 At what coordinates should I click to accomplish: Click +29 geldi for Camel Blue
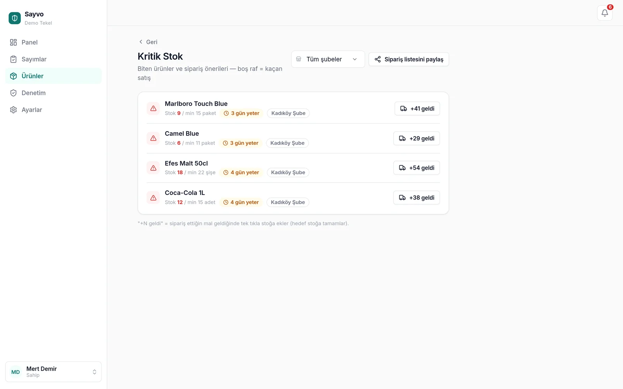coord(417,138)
